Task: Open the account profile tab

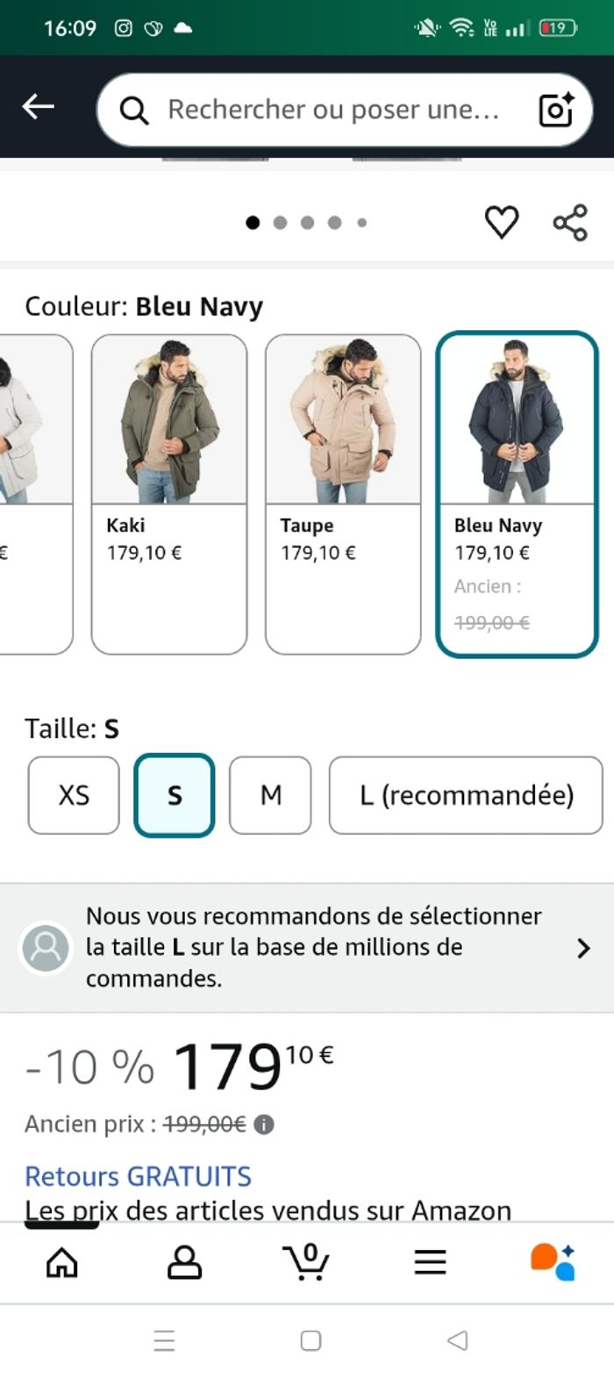Action: click(x=184, y=1262)
